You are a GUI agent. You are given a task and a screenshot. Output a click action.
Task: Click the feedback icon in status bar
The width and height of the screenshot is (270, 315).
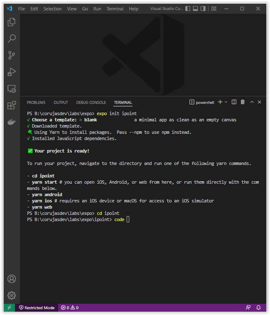point(248,308)
